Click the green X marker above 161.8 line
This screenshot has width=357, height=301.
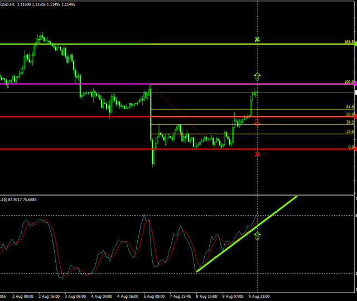tap(257, 40)
